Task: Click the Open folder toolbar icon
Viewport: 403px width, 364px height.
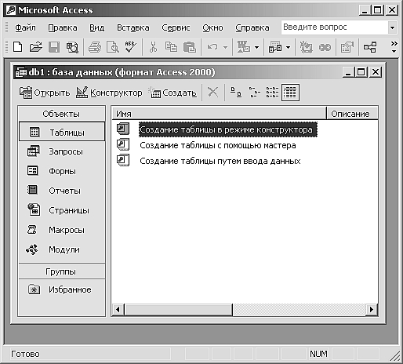Action: click(35, 47)
